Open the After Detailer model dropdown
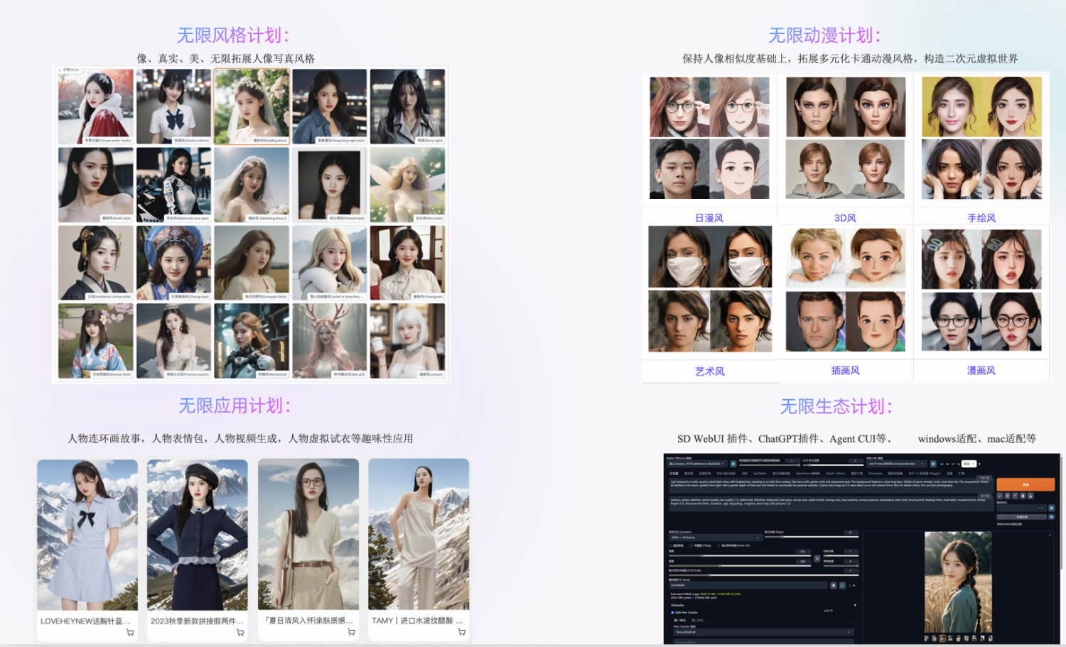The height and width of the screenshot is (647, 1066). 763,632
